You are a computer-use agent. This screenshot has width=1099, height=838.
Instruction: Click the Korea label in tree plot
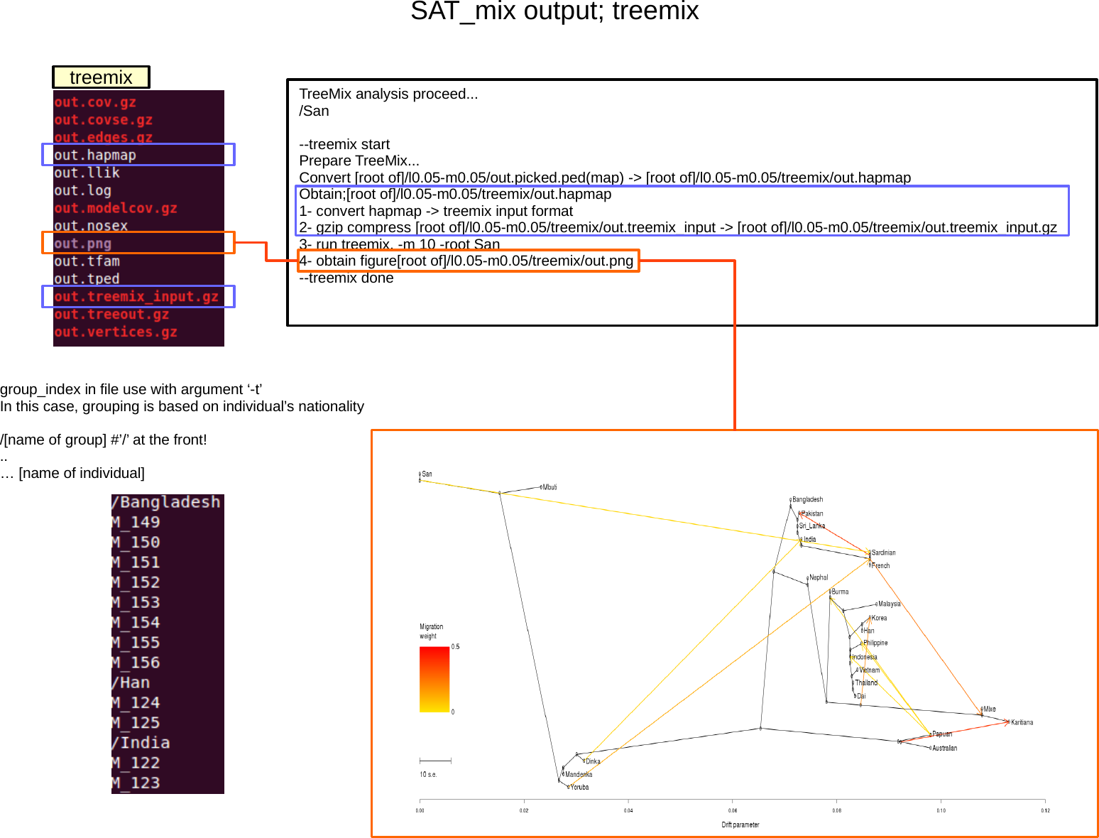879,618
